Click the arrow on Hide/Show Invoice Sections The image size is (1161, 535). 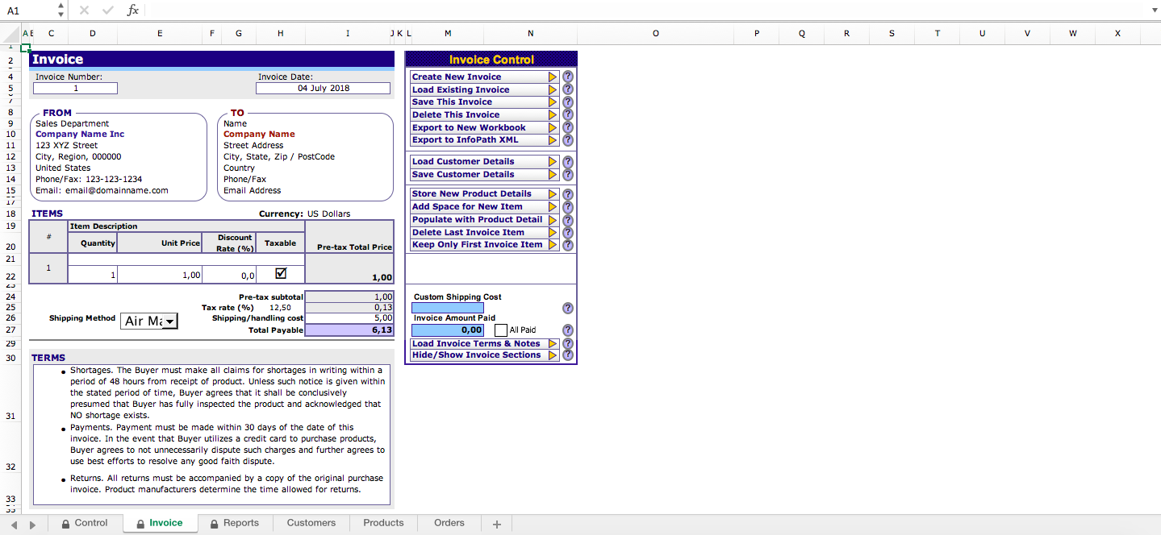coord(553,355)
